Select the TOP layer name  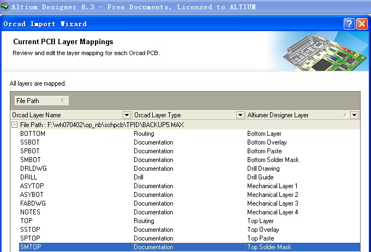click(x=26, y=221)
